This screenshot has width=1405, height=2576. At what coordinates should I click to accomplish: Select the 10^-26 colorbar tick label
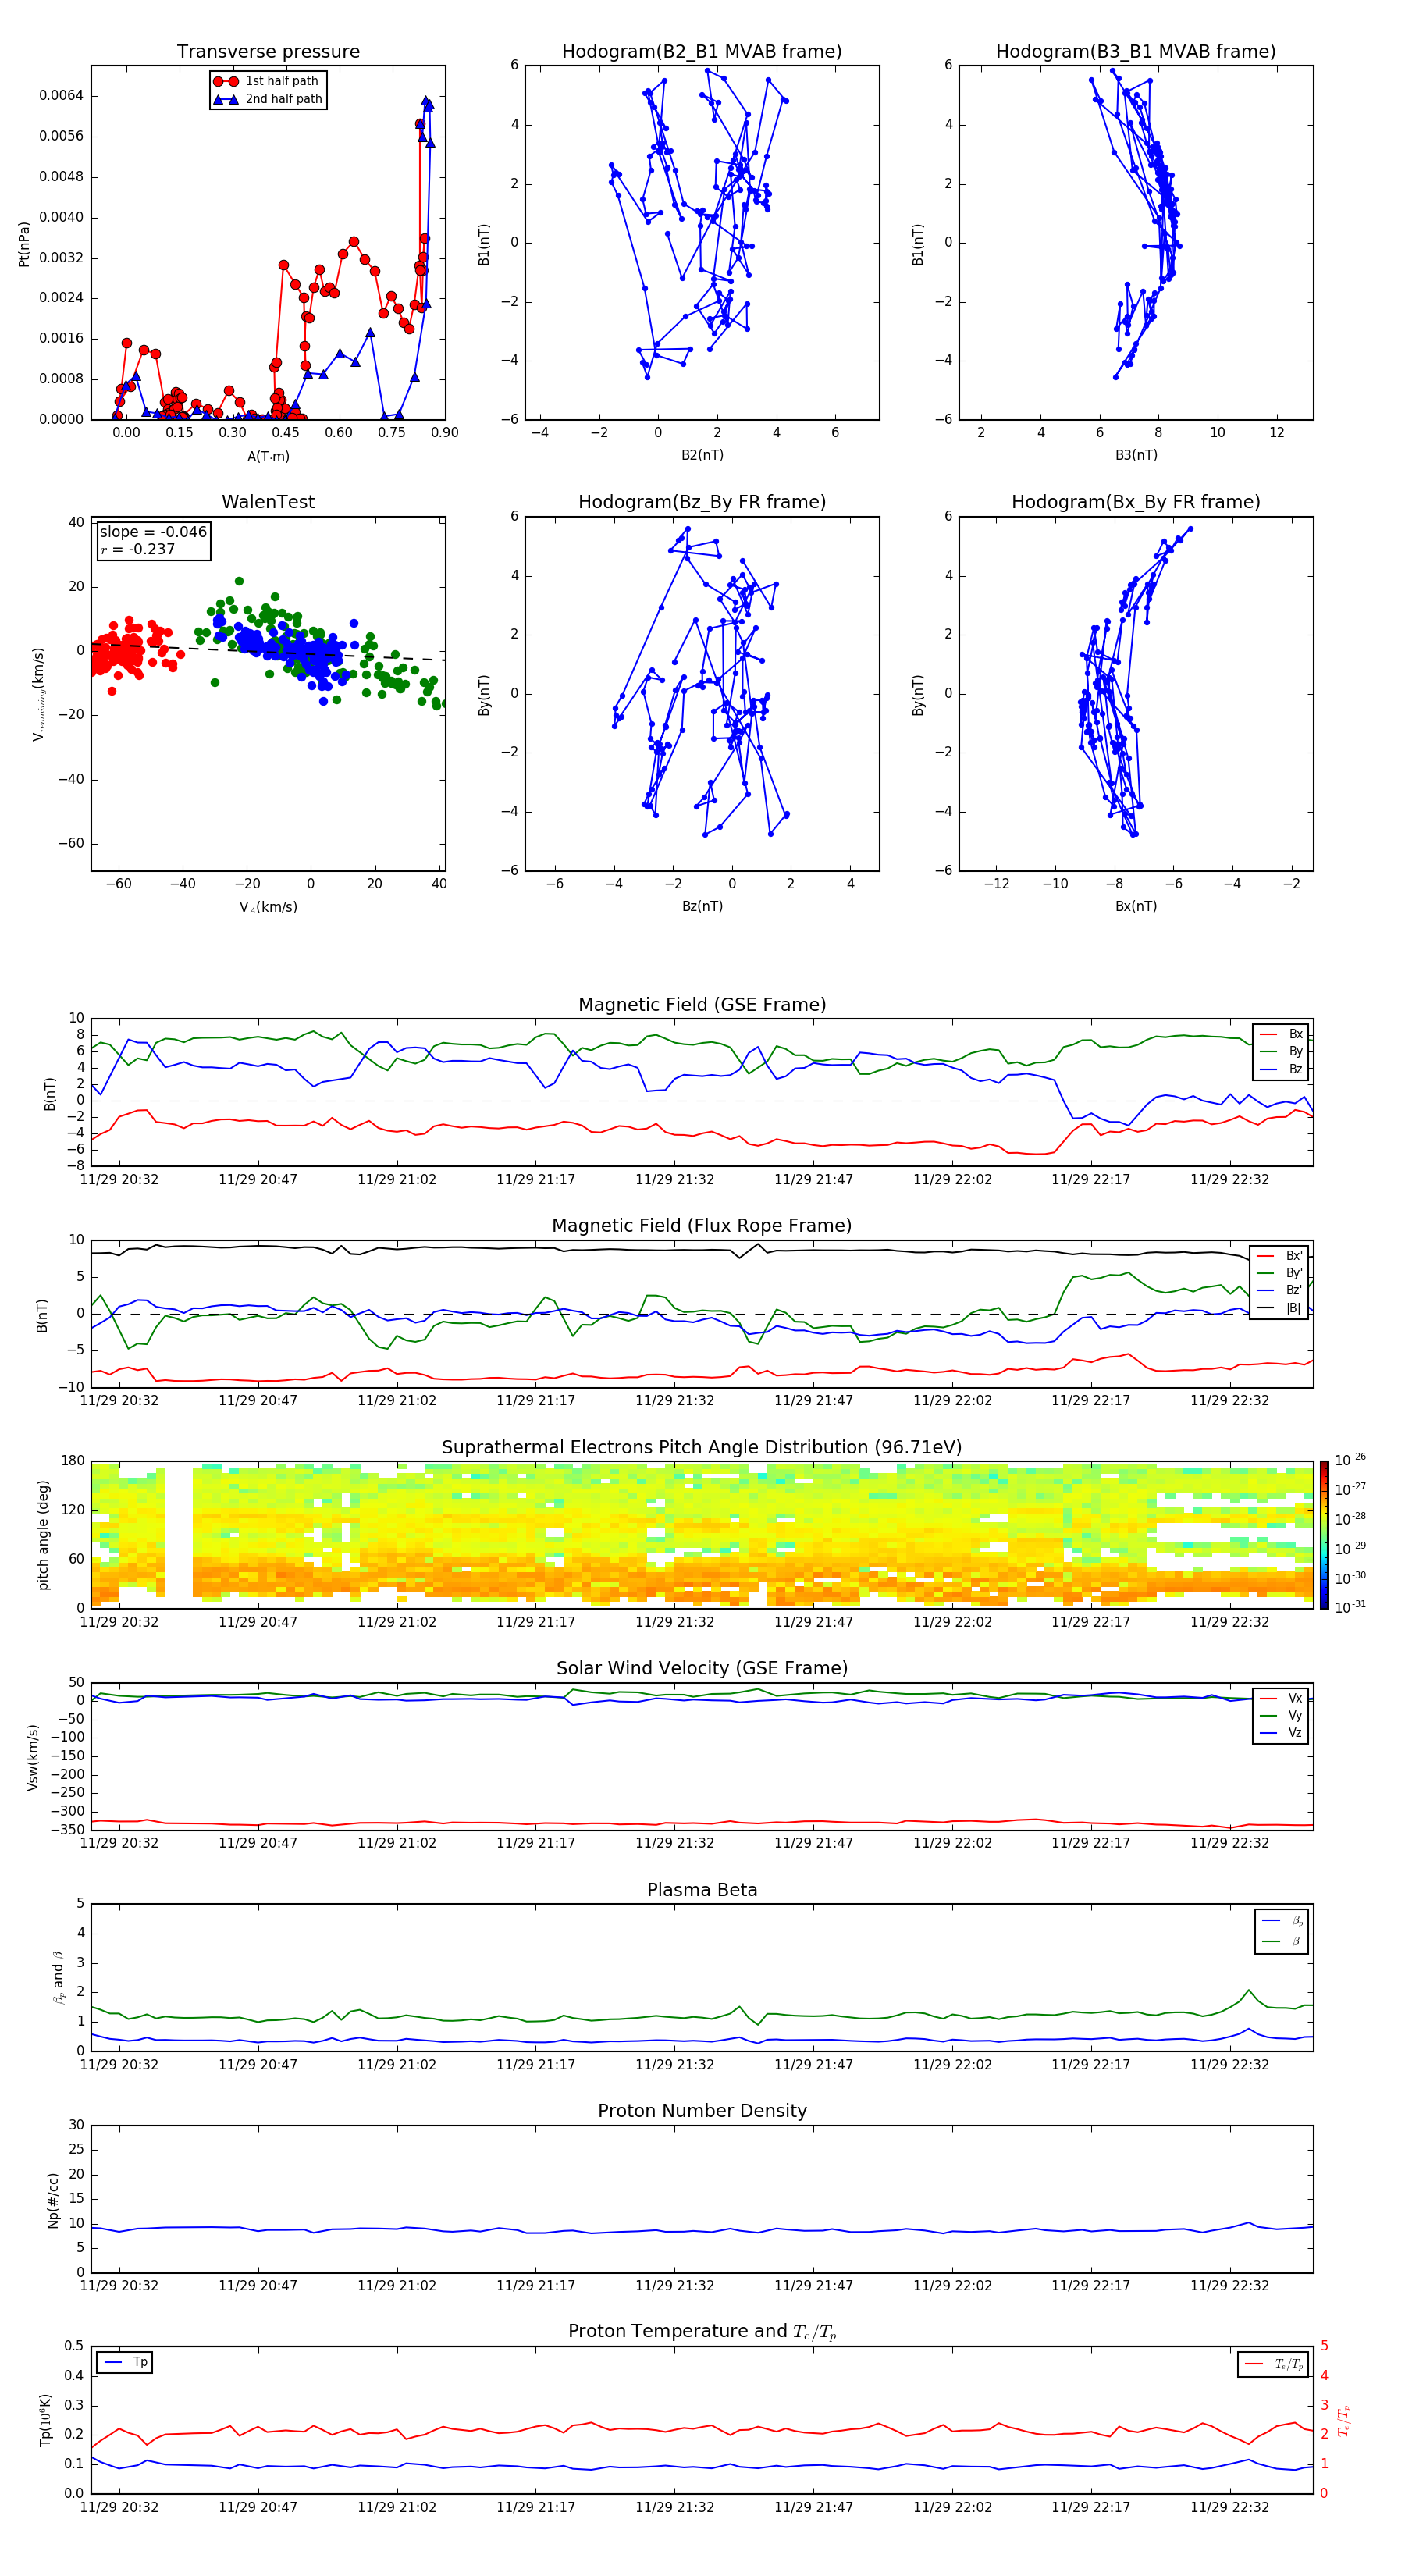1350,1460
